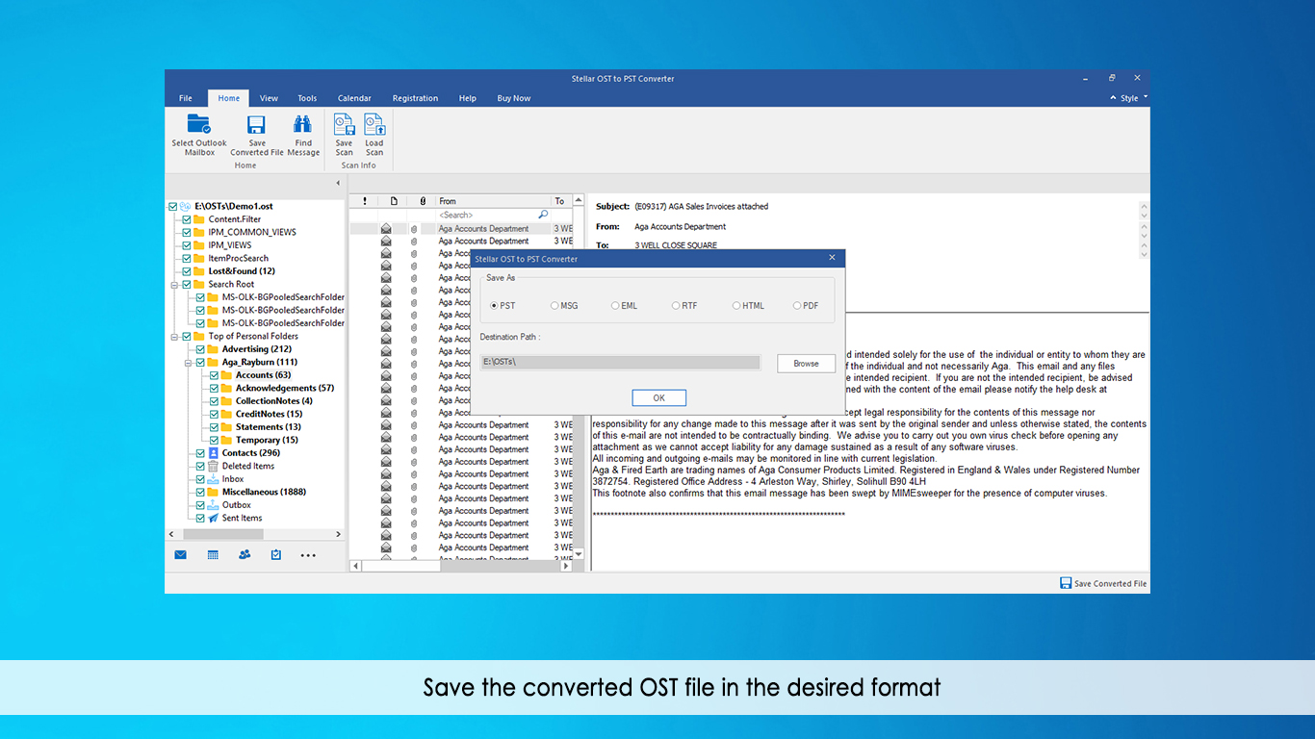
Task: Select the HTML radio button
Action: tap(735, 306)
